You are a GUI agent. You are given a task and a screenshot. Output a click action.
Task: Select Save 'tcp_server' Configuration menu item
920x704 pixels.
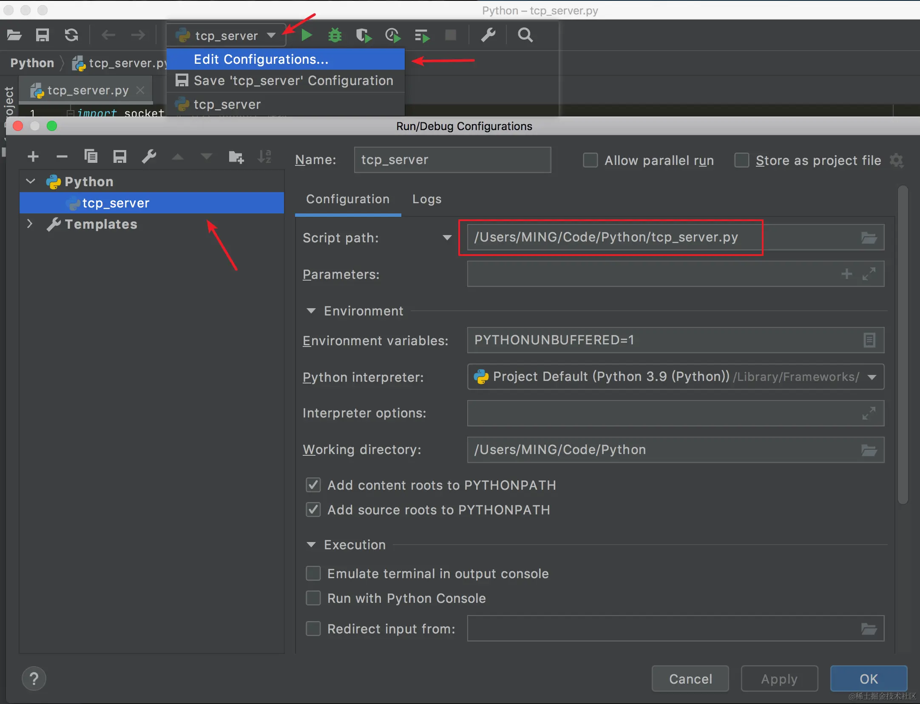293,81
